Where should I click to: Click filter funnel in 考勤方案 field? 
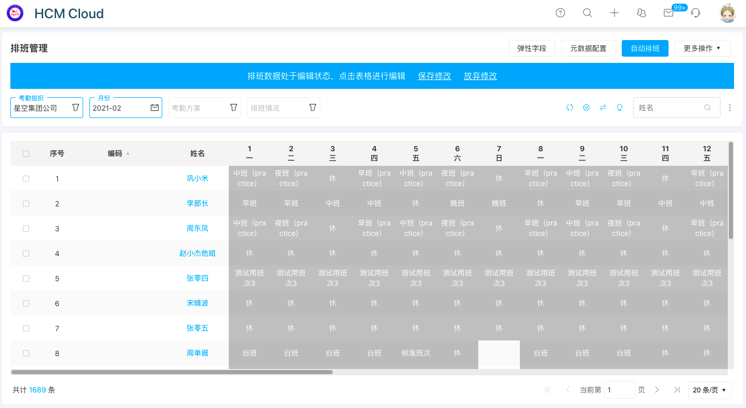click(x=233, y=107)
